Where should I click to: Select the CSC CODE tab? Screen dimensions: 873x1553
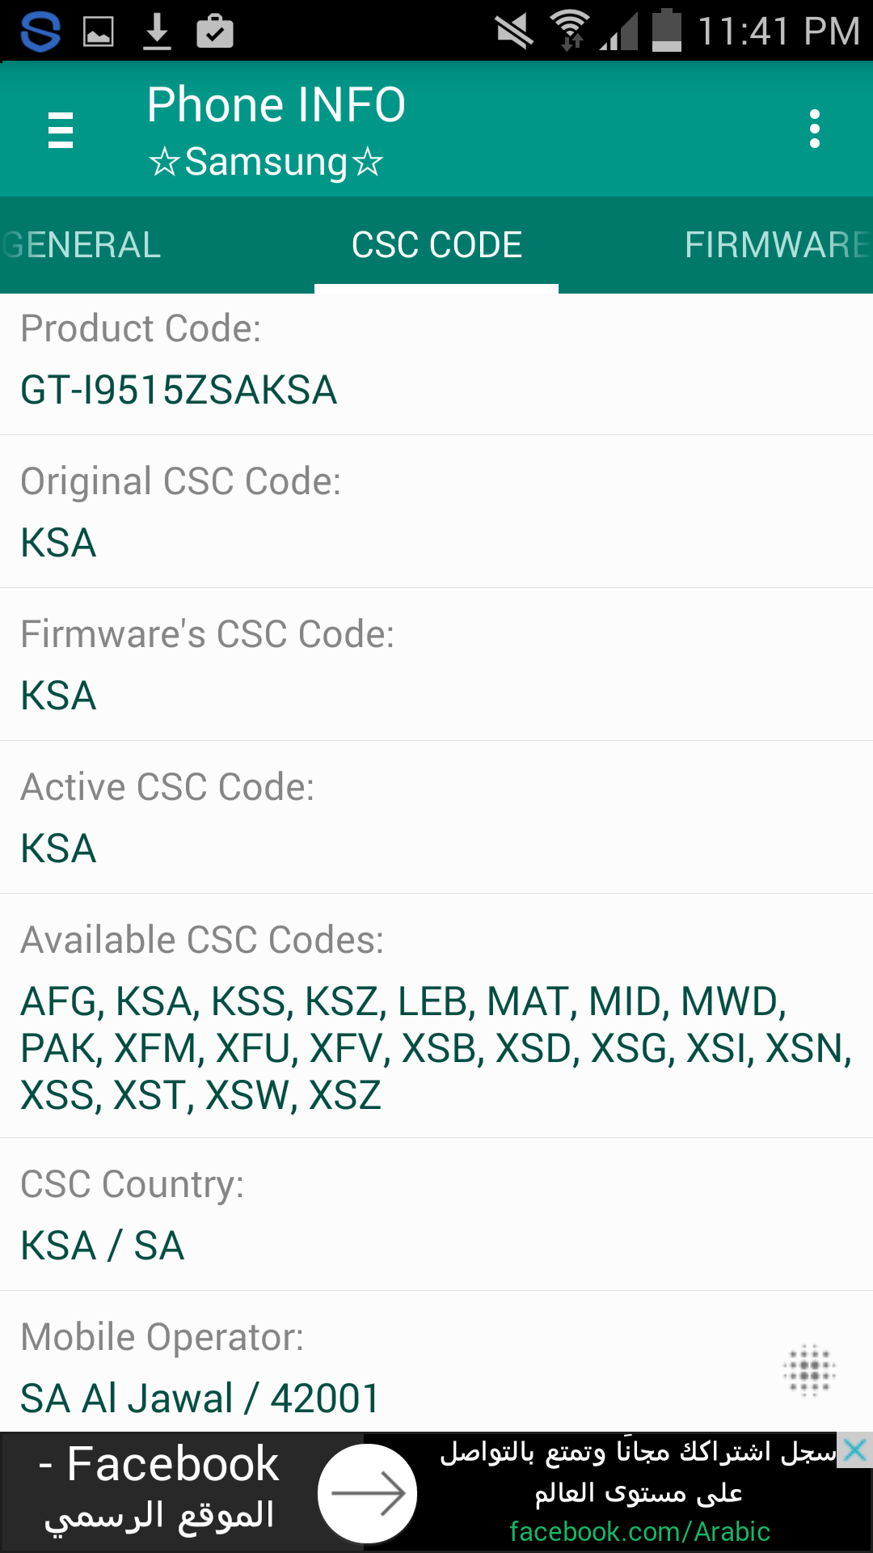click(436, 245)
